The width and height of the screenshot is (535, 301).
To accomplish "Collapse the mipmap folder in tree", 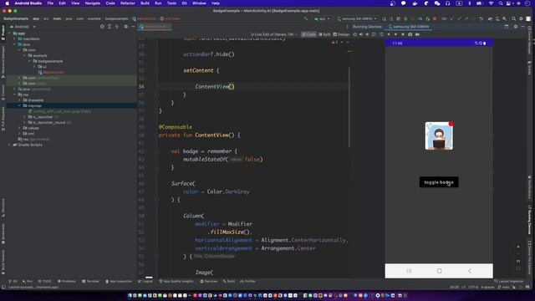I will pos(20,106).
